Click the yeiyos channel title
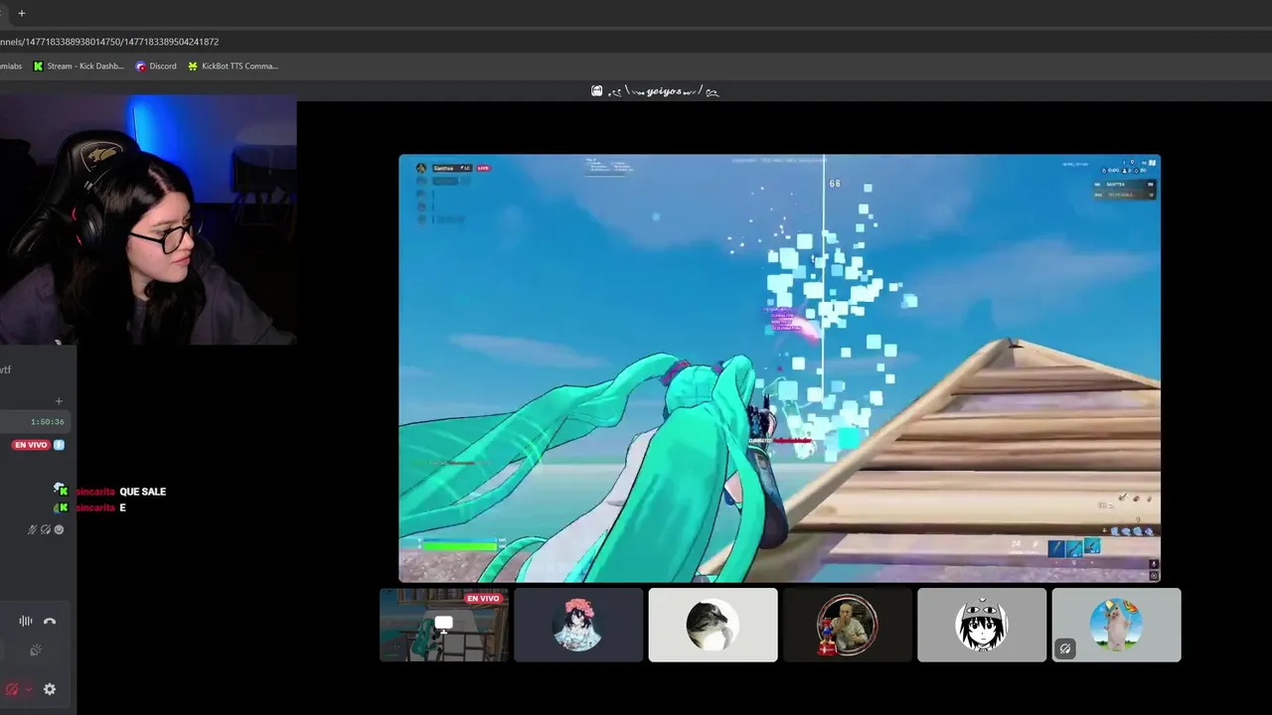The height and width of the screenshot is (715, 1272). (x=664, y=90)
